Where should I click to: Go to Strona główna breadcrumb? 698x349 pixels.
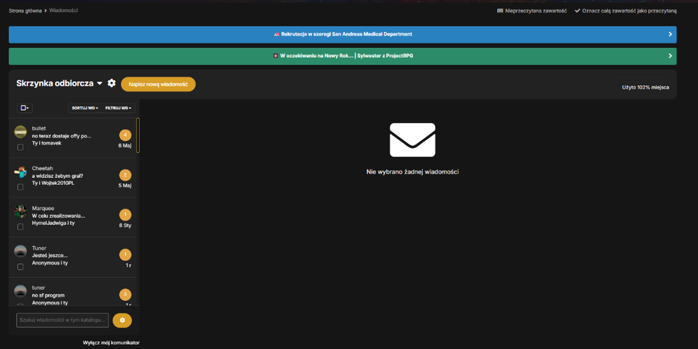tap(25, 10)
